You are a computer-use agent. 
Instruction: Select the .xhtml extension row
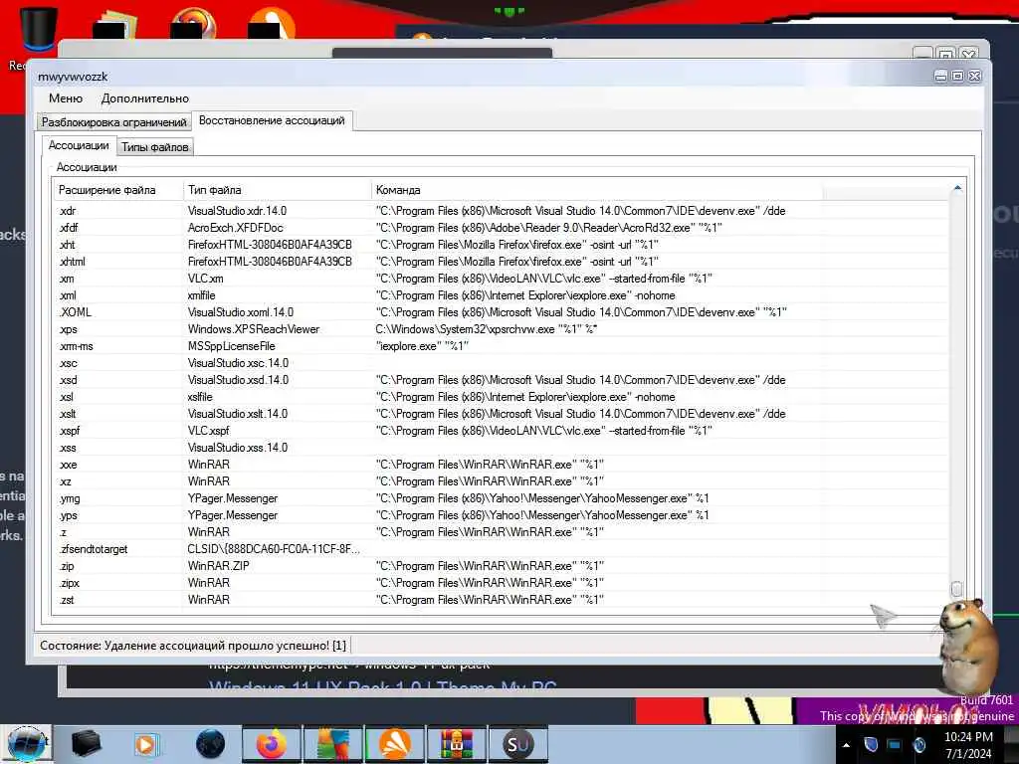coord(502,262)
